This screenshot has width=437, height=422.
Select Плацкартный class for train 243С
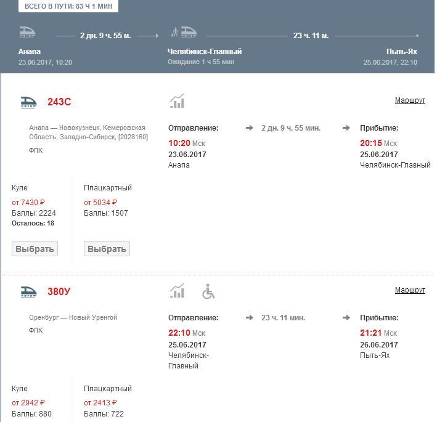tap(107, 249)
